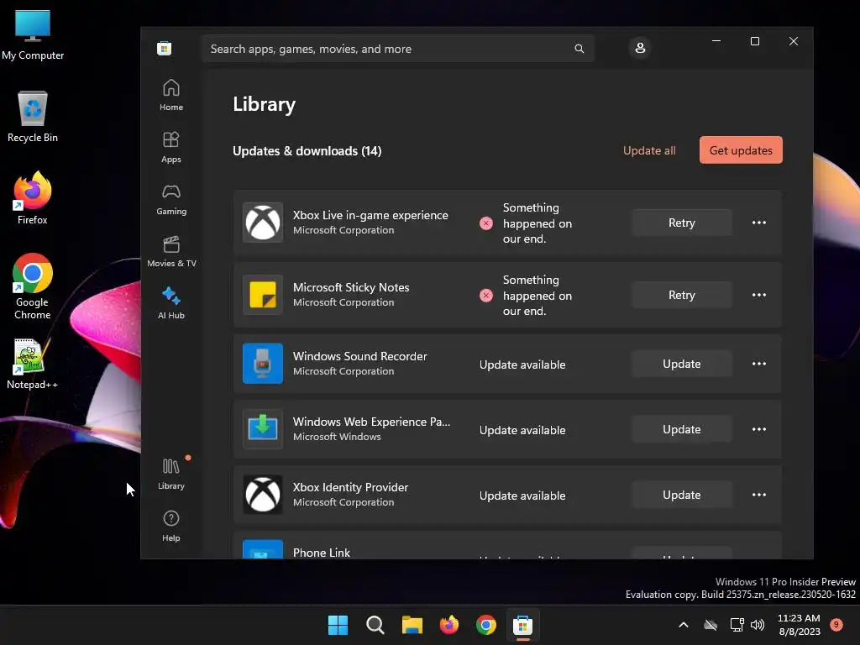This screenshot has width=860, height=645.
Task: Open more options for Microsoft Sticky Notes
Action: click(759, 295)
